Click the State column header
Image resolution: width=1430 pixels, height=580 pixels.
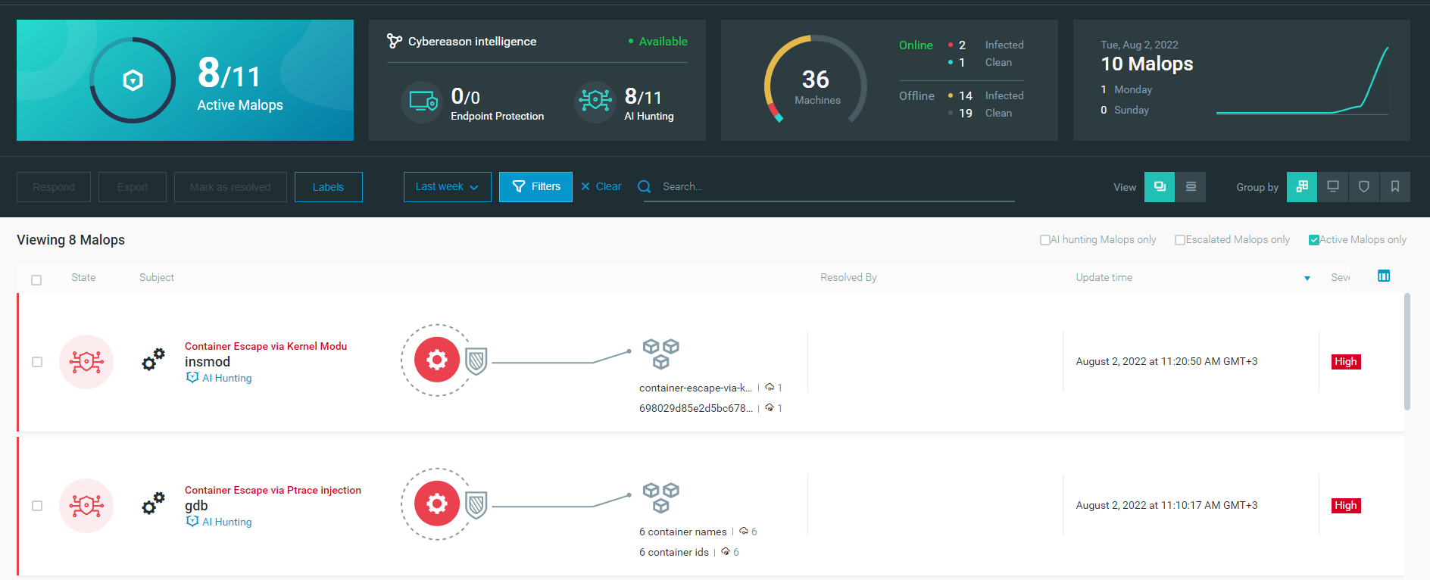(x=83, y=278)
